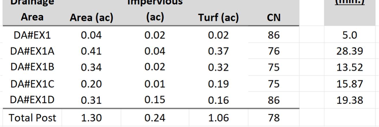Select the DA#EX1A area value 0.41

point(91,51)
